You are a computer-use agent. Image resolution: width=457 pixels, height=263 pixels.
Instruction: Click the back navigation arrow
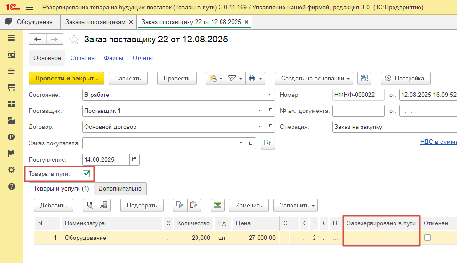click(x=38, y=40)
